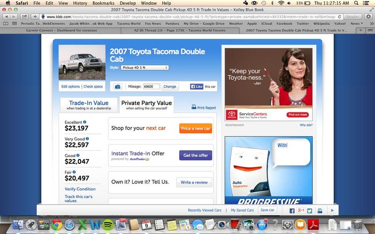Switch to the Garmin Connect tab
Screen dimensions: 375x234
tap(61, 30)
